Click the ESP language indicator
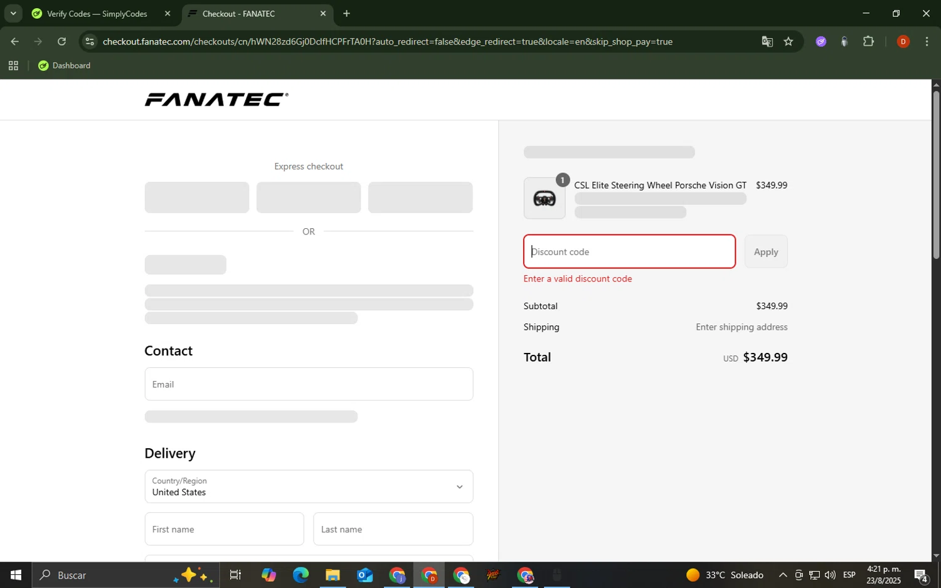 (x=849, y=575)
